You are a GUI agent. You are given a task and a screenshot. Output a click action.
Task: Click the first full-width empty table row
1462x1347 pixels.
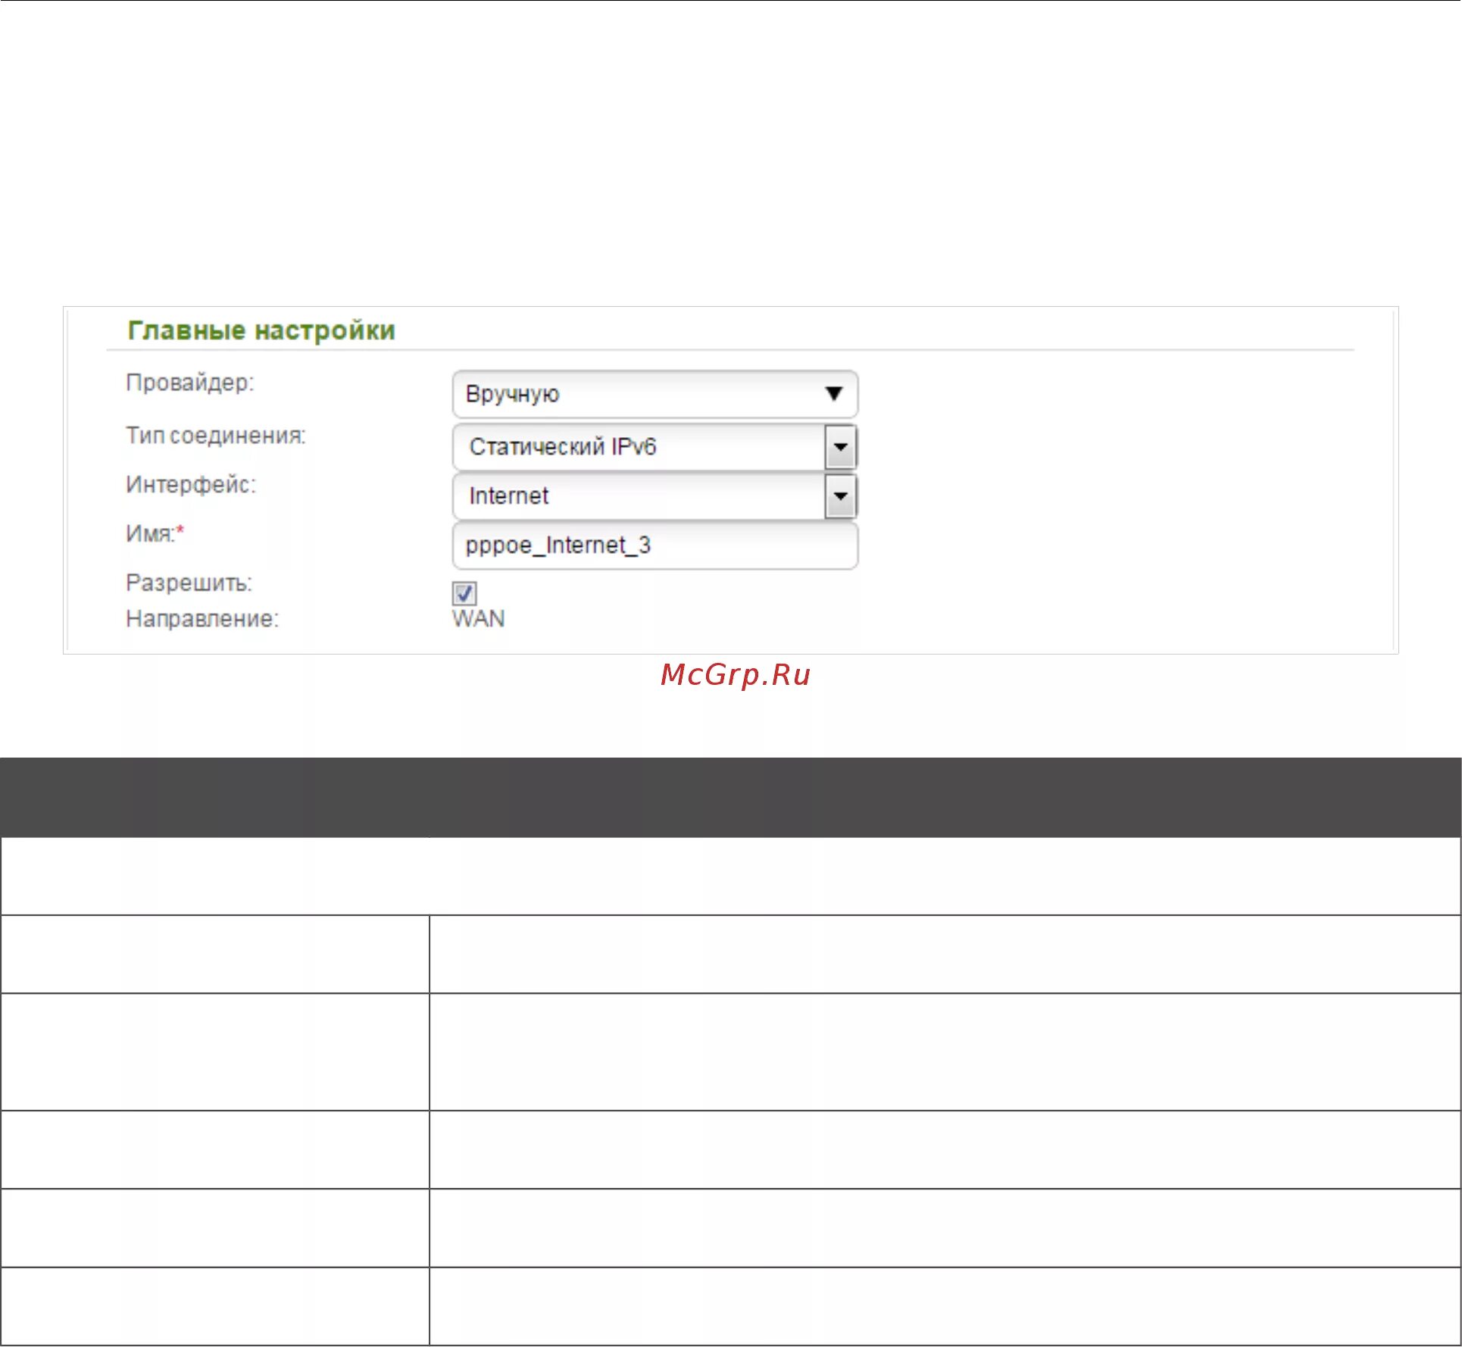tap(730, 876)
